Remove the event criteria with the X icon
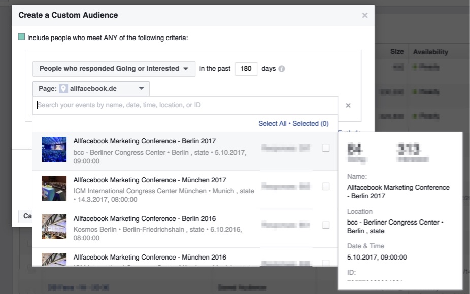Screen dimensions: 470x294 click(348, 105)
